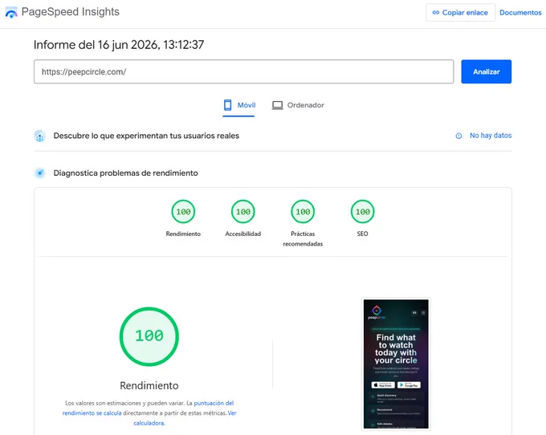Focus the URL input with peepcircle.com
This screenshot has width=546, height=435.
[x=244, y=71]
